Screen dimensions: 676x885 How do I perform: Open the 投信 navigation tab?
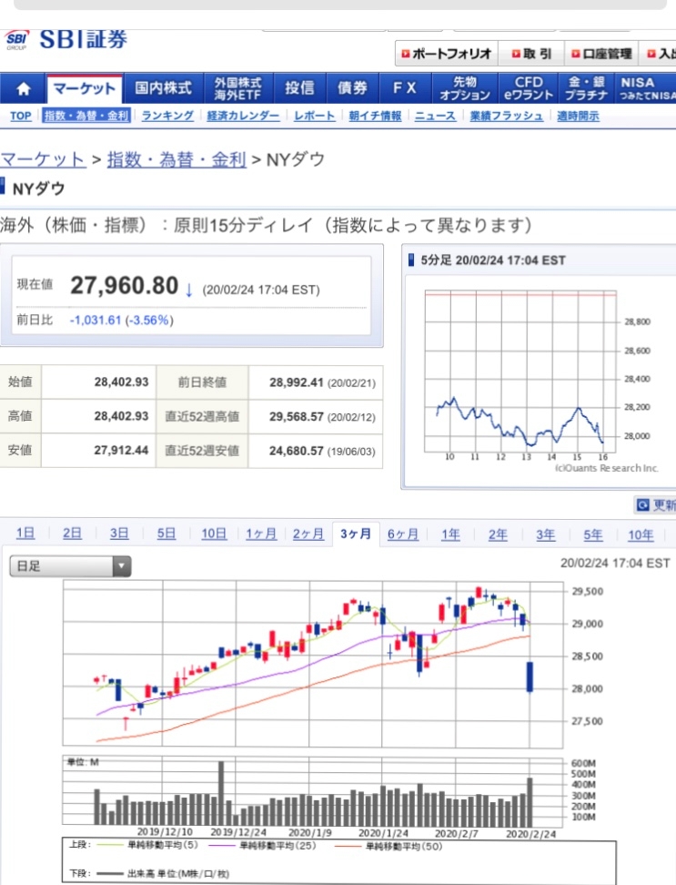click(299, 88)
